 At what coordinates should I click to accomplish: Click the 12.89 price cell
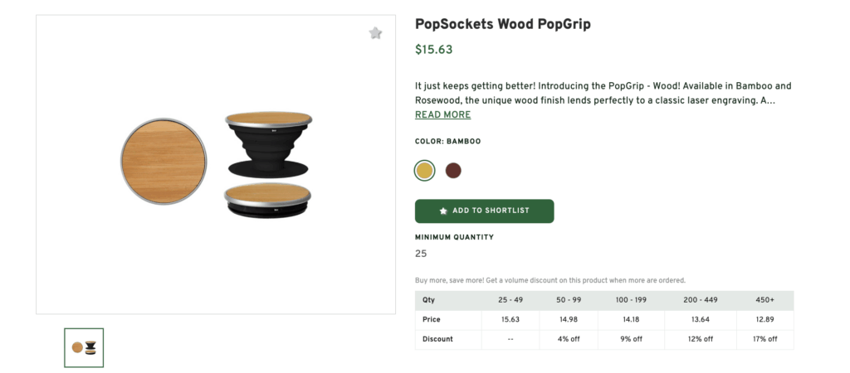click(x=765, y=319)
